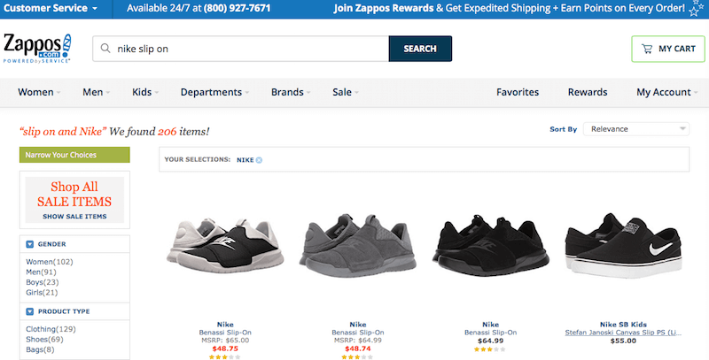Viewport: 709px width, 360px height.
Task: Click the SEARCH button
Action: (420, 49)
